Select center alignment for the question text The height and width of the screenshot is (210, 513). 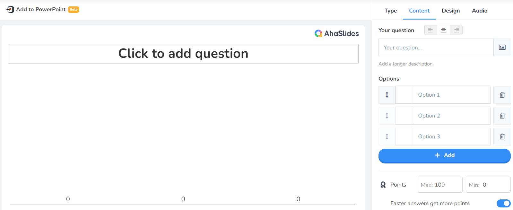tap(443, 30)
